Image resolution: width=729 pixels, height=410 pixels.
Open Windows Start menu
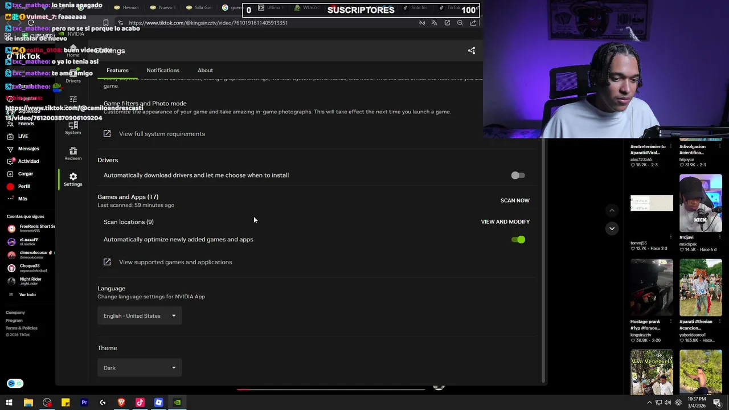9,403
